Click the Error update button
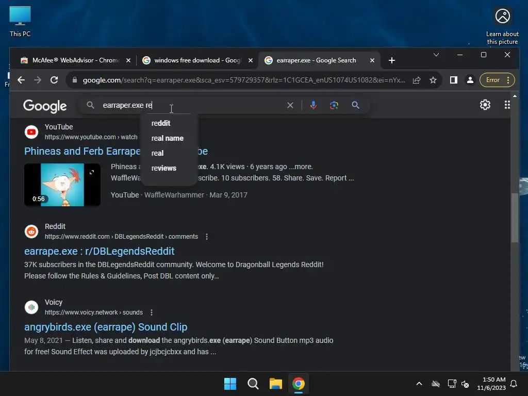The width and height of the screenshot is (528, 396). click(497, 80)
